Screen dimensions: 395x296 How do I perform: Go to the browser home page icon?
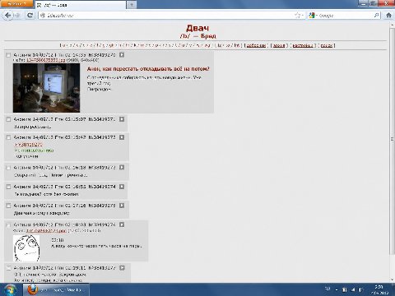[388, 16]
